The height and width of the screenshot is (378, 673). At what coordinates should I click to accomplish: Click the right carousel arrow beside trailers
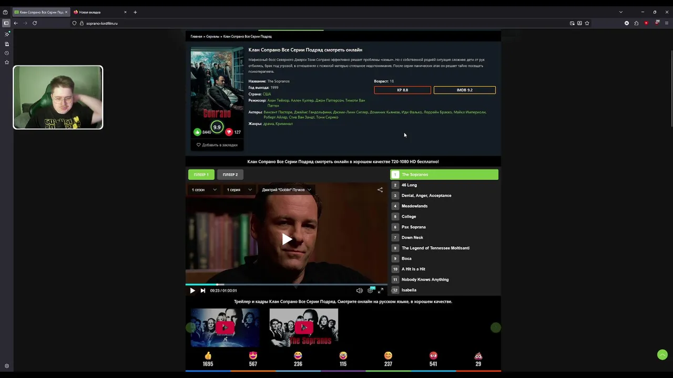tap(495, 328)
